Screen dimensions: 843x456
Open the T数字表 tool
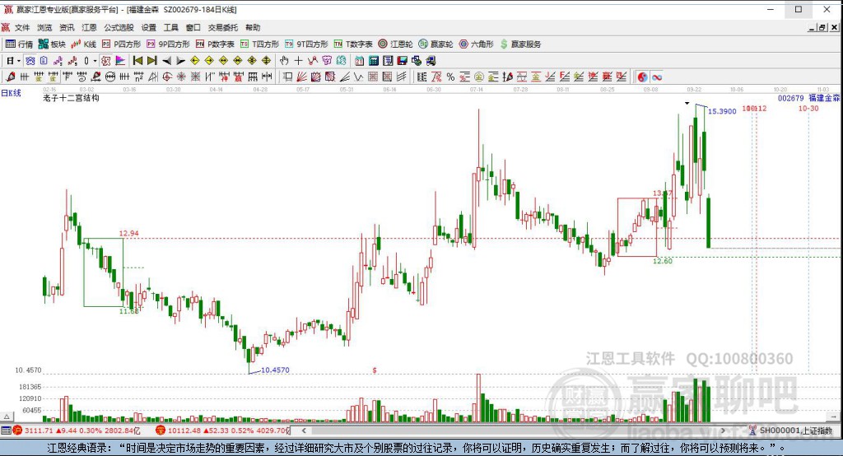[353, 44]
